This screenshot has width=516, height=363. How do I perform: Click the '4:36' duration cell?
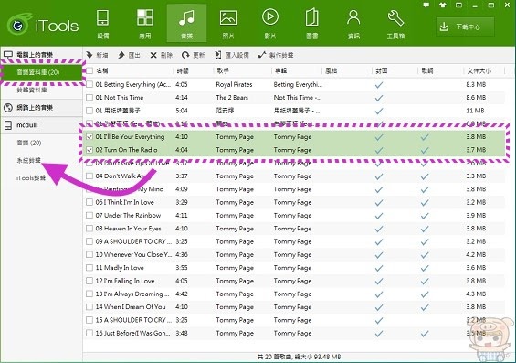point(182,254)
